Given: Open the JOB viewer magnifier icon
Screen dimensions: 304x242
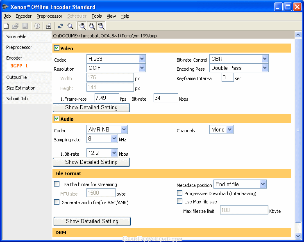Looking at the screenshot, I should pyautogui.click(x=82, y=26).
